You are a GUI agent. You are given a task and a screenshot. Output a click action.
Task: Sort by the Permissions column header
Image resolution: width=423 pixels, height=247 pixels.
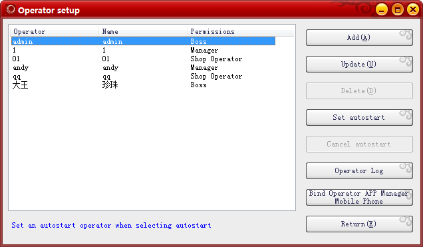pos(241,31)
